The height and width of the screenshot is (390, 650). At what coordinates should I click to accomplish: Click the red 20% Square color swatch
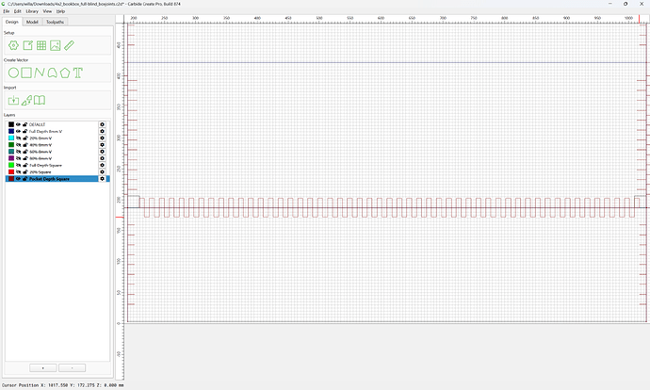pyautogui.click(x=11, y=172)
